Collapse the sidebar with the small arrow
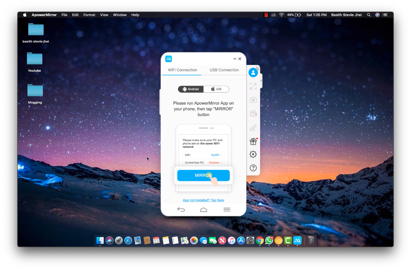The height and width of the screenshot is (270, 411). click(261, 81)
